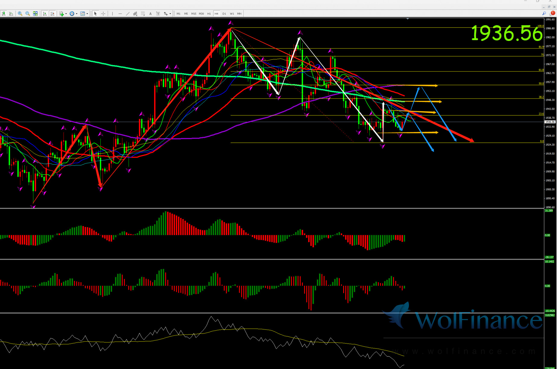557x369 pixels.
Task: Tile chart windows with grid icon
Action: pos(35,14)
